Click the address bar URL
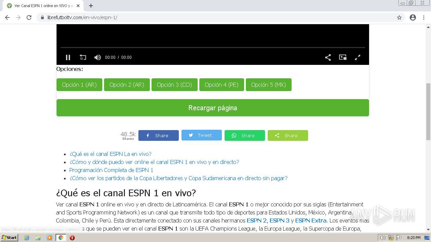Image resolution: width=431 pixels, height=242 pixels. pos(82,17)
